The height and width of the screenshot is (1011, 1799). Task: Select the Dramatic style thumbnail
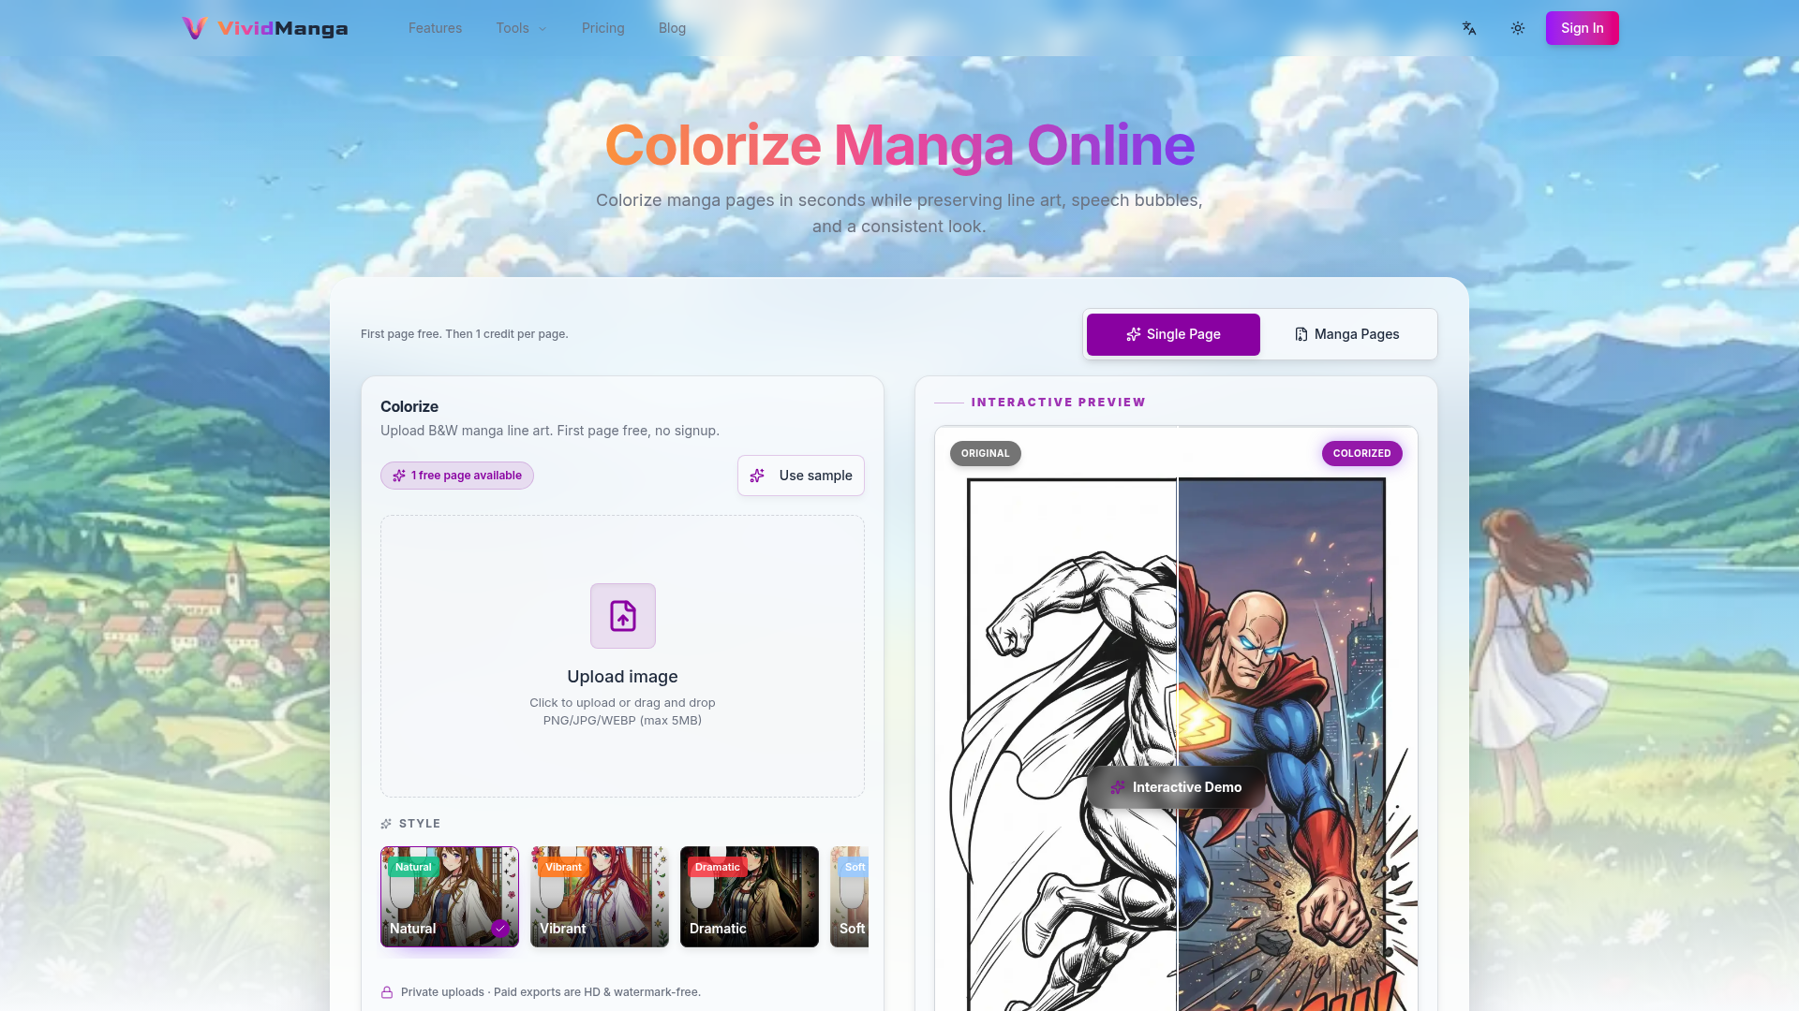[x=750, y=897]
